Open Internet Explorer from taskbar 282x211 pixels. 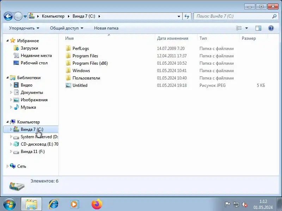click(54, 204)
